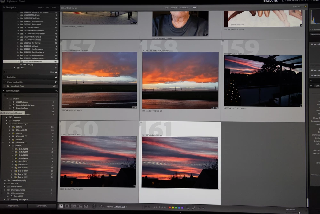Expand the Navigator panel
This screenshot has width=320, height=214.
(x=4, y=7)
